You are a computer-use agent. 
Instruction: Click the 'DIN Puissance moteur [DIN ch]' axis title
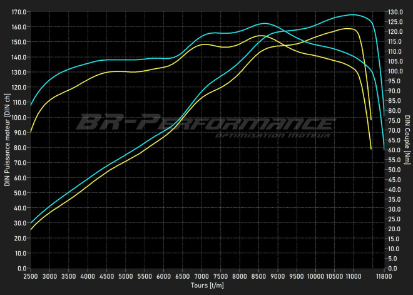[x=7, y=140]
